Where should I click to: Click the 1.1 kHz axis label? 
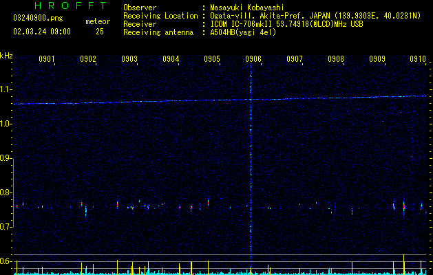click(6, 89)
